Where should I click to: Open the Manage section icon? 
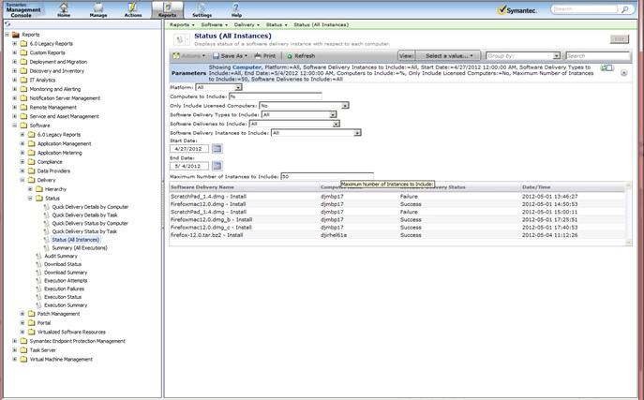[98, 9]
